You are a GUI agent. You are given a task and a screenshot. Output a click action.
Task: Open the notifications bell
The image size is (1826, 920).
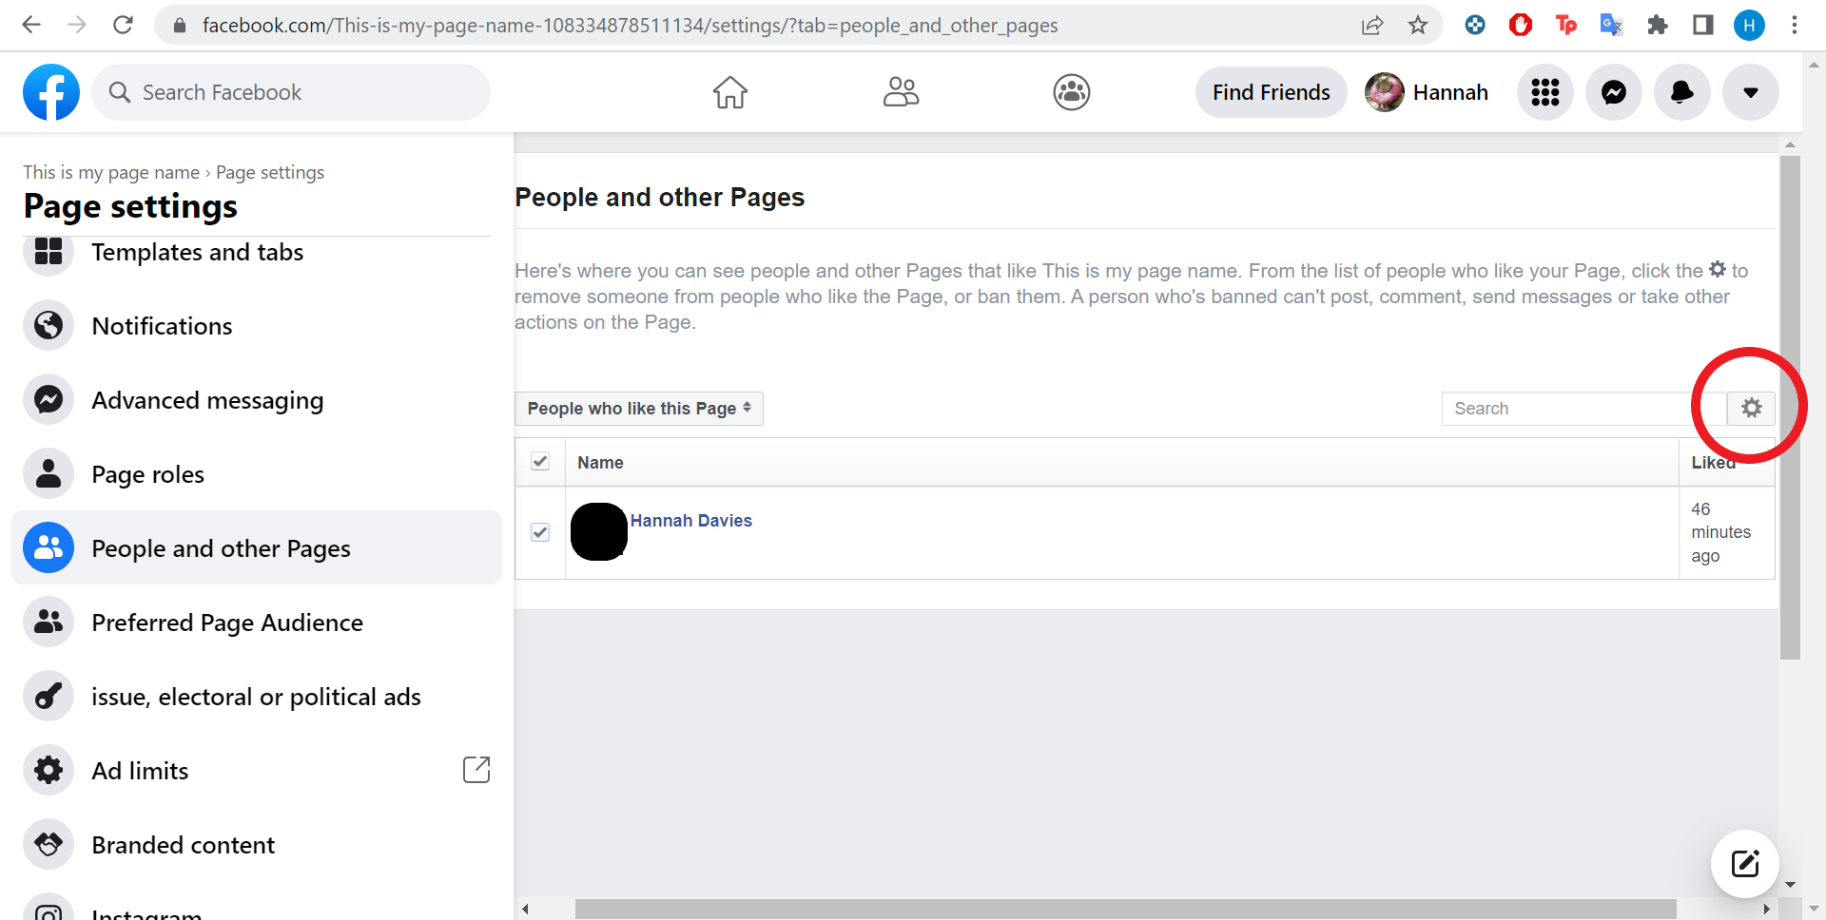[1682, 92]
